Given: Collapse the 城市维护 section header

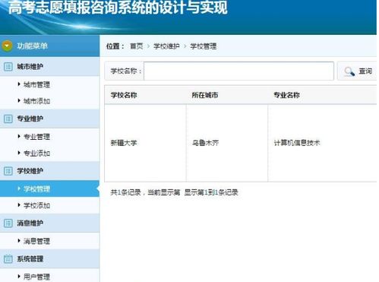Looking at the screenshot, I should coord(49,67).
